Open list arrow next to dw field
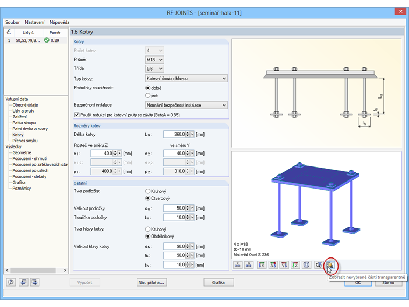The height and width of the screenshot is (307, 409). click(192, 208)
